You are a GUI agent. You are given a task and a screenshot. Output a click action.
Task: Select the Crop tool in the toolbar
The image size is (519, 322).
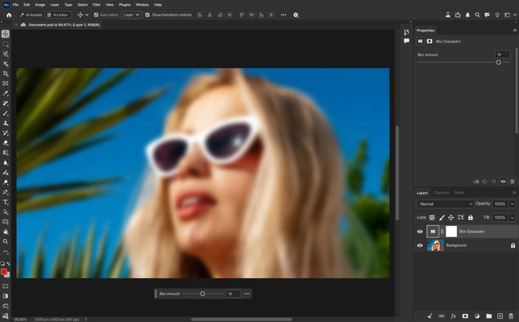(5, 74)
